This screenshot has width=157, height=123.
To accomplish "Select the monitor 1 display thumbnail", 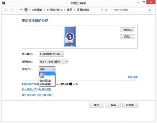I will 70,36.
